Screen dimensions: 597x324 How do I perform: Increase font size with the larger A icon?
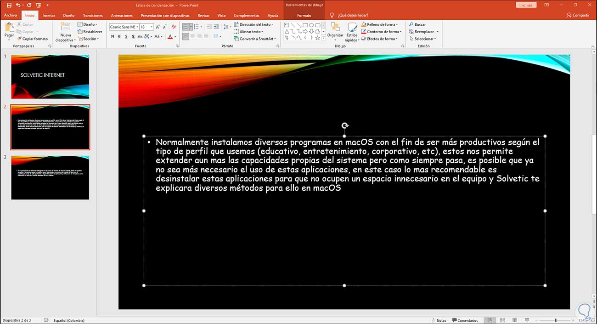click(x=158, y=27)
